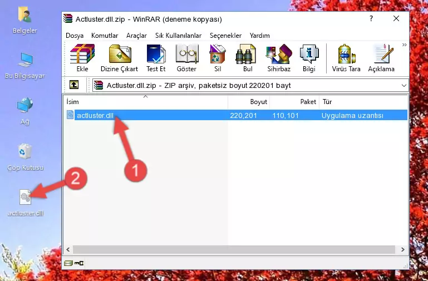This screenshot has height=281, width=428.
Task: Select the Çöp Kutusu recycle bin
Action: (x=25, y=157)
